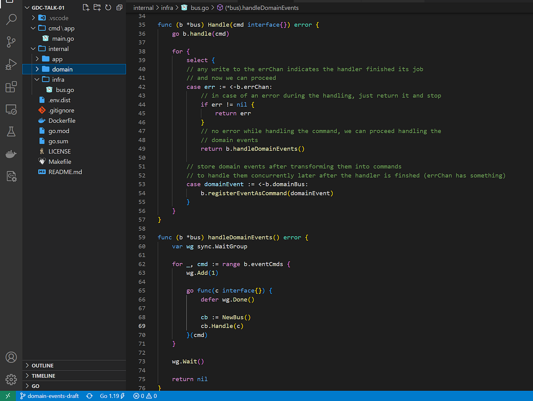Expand the TIMELINE panel section
Viewport: 533px width, 401px height.
[x=44, y=376]
